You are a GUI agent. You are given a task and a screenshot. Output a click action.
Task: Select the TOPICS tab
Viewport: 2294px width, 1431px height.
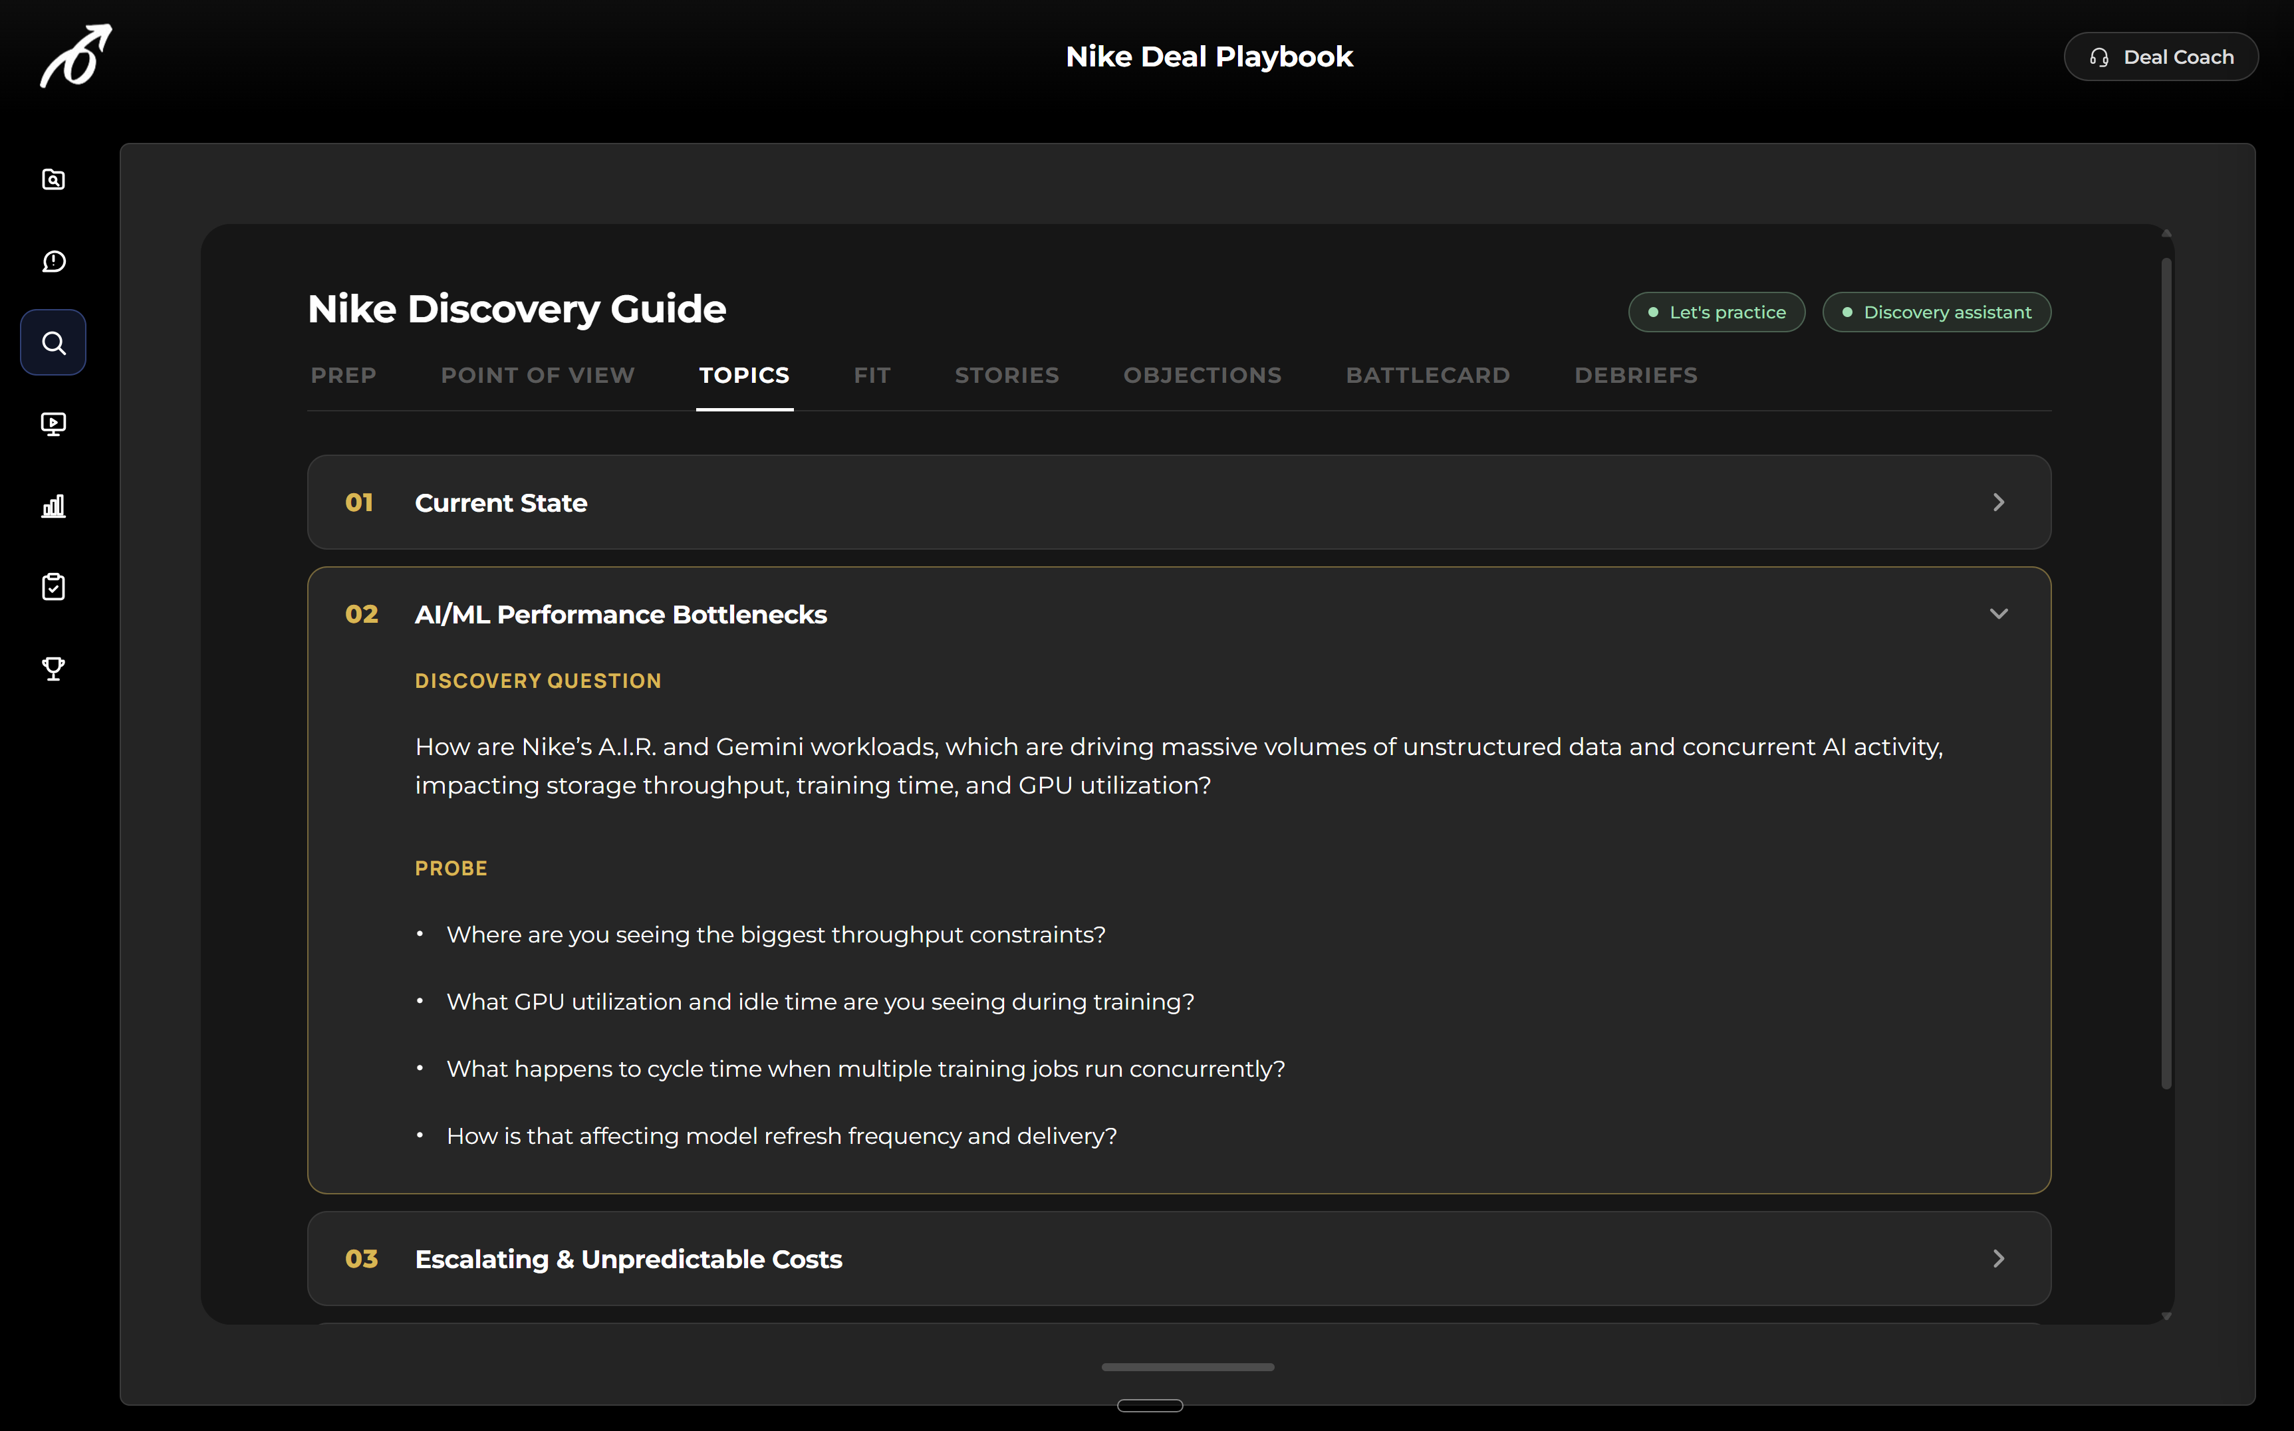coord(744,376)
